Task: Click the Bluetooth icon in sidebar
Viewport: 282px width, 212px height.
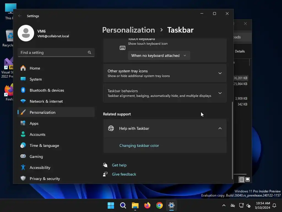Action: pyautogui.click(x=23, y=90)
